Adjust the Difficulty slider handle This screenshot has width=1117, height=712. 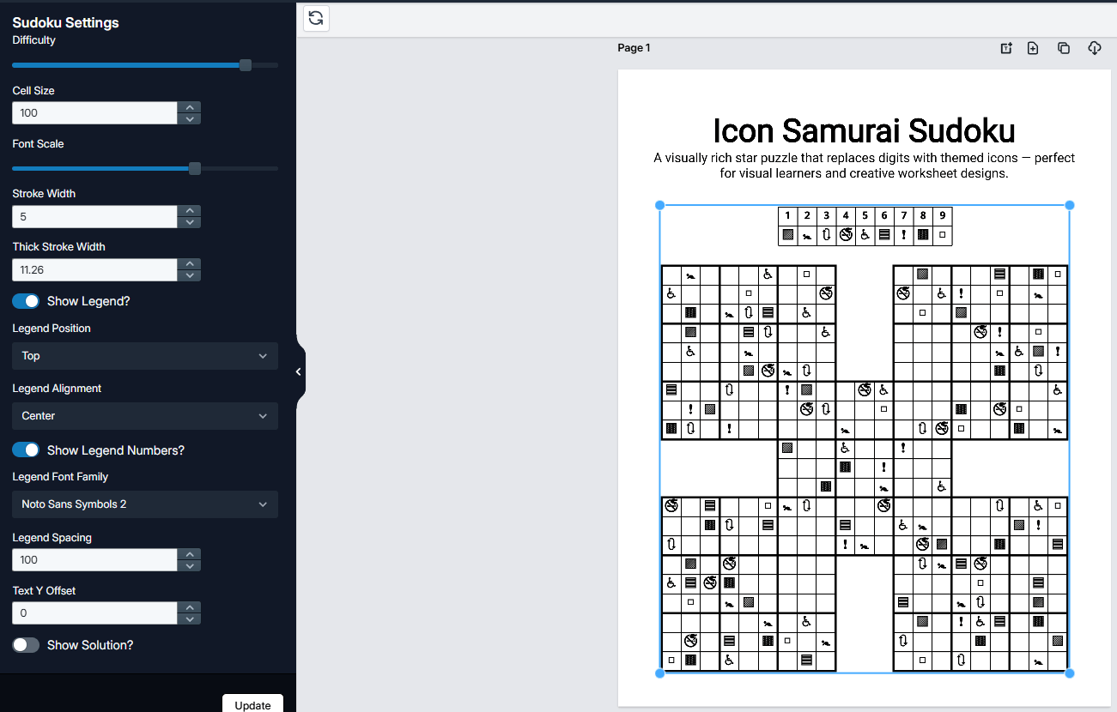(x=245, y=64)
